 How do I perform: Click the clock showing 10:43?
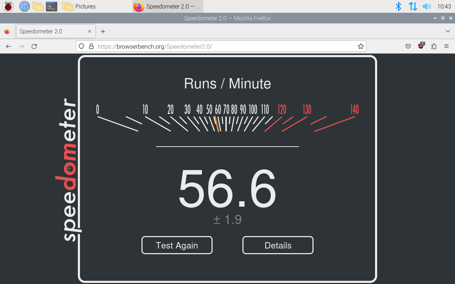(444, 6)
